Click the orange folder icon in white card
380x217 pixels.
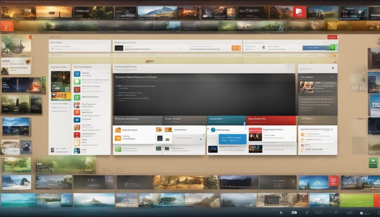118,130
